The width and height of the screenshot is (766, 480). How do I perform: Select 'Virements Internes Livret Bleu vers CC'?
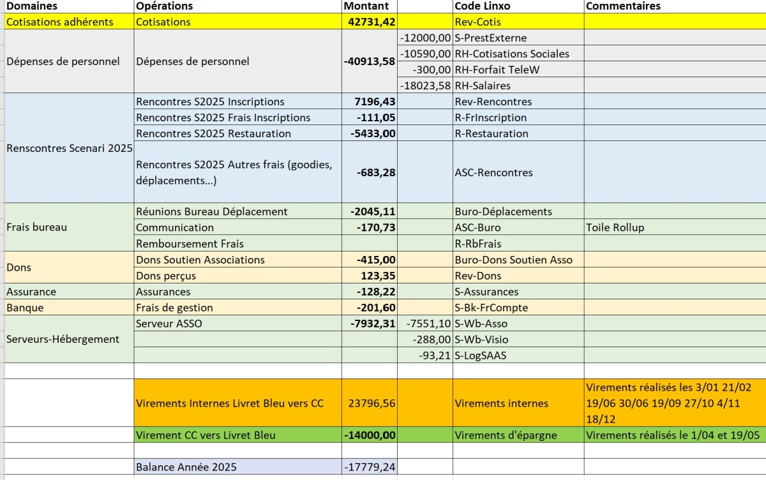[x=237, y=403]
